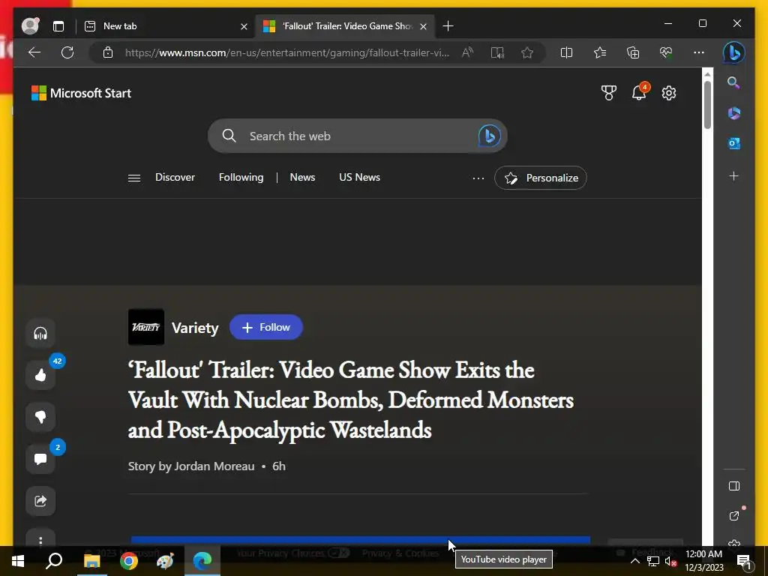Open the sidebar Search icon
768x576 pixels.
coord(733,82)
